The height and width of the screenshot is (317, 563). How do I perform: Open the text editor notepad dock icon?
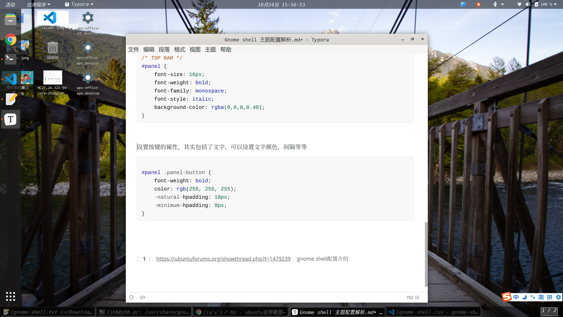(x=11, y=99)
